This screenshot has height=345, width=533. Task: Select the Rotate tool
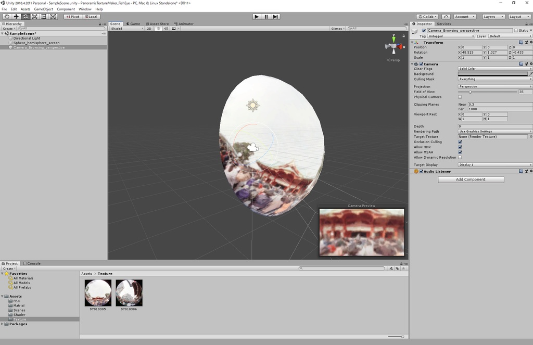pos(25,16)
